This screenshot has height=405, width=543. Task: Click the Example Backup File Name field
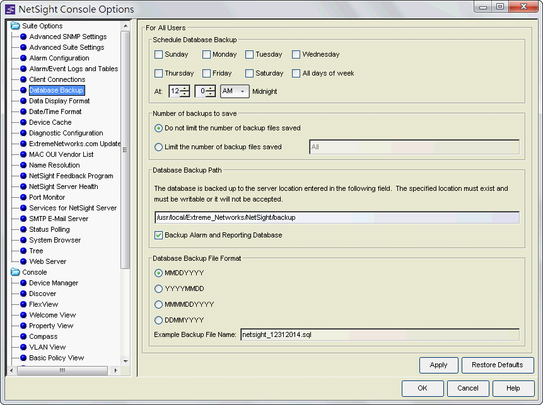[x=380, y=335]
